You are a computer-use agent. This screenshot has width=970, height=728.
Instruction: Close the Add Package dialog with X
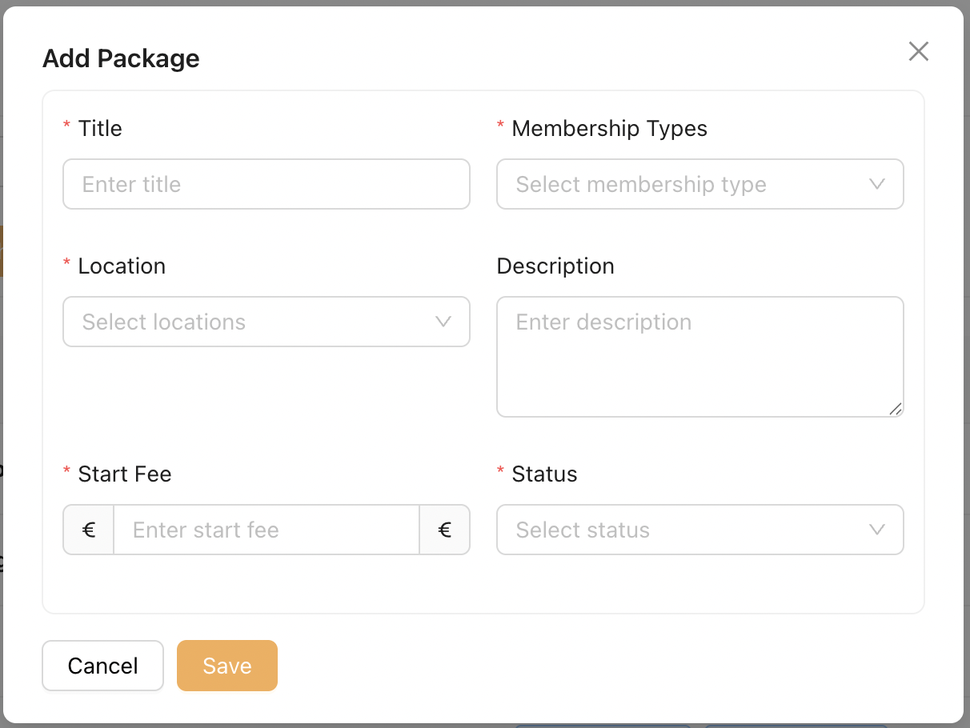pos(918,52)
